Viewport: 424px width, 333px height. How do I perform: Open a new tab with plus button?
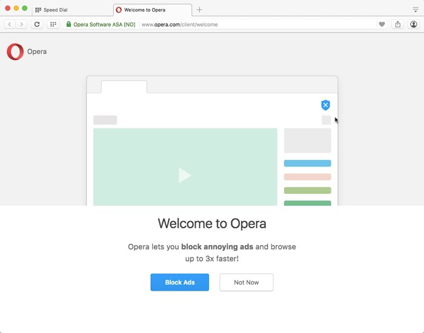(x=199, y=10)
